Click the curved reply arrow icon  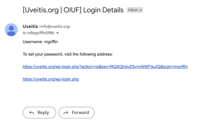31,113
